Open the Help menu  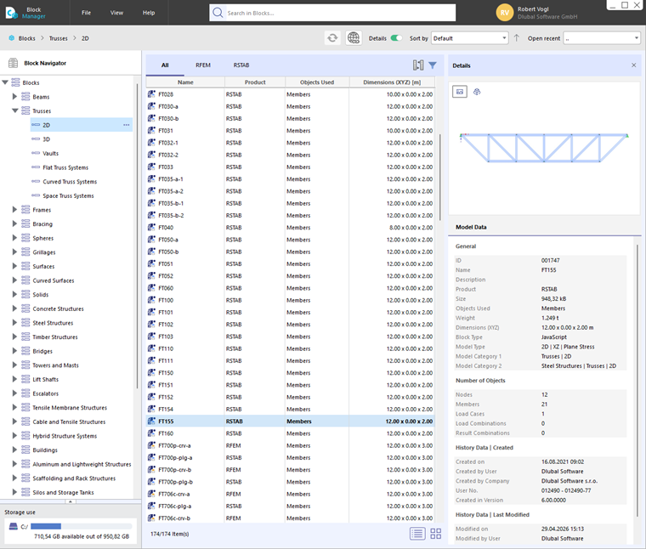coord(149,13)
